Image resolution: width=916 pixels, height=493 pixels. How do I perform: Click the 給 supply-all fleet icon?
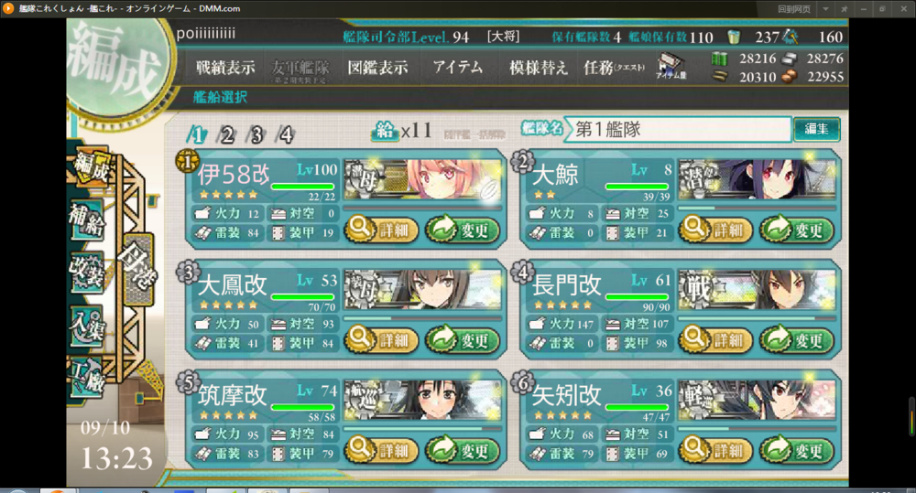point(384,130)
